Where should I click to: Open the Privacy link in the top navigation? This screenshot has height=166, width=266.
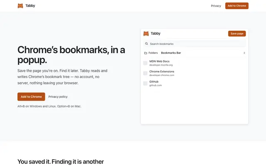point(216,6)
